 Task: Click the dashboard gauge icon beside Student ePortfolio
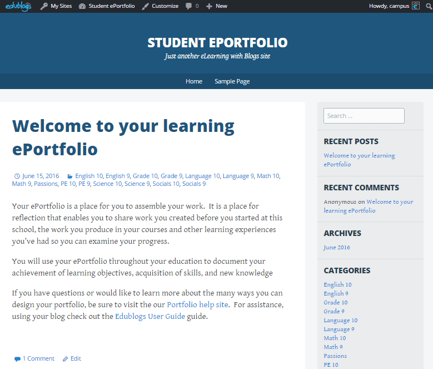click(x=82, y=6)
